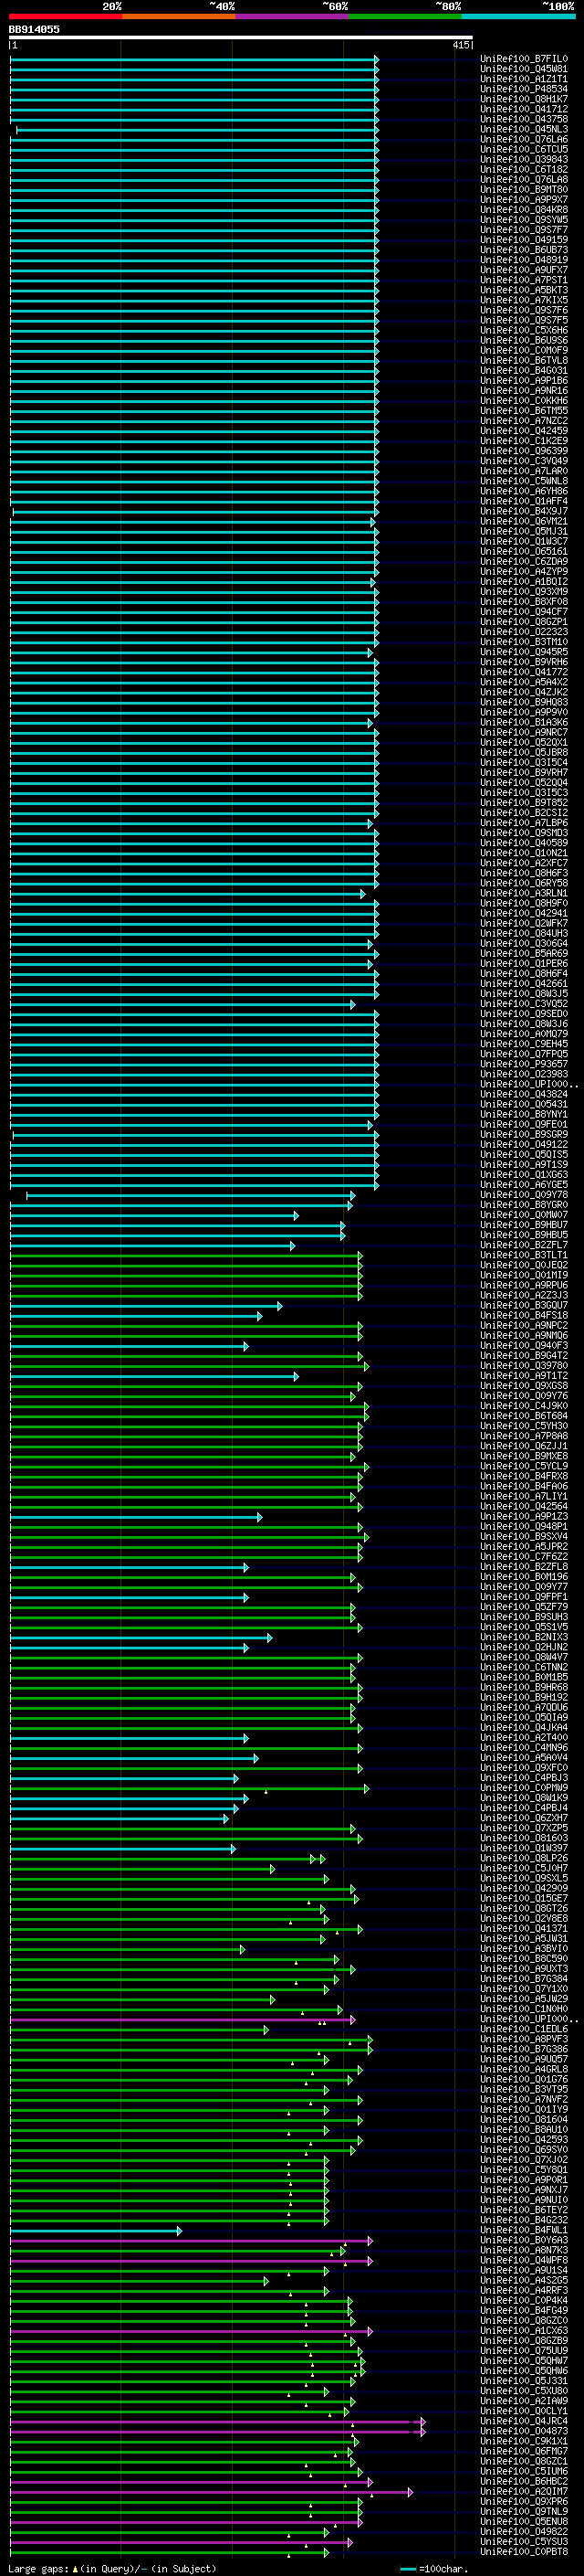Select hit UniRef100_B0M196

click(523, 1577)
